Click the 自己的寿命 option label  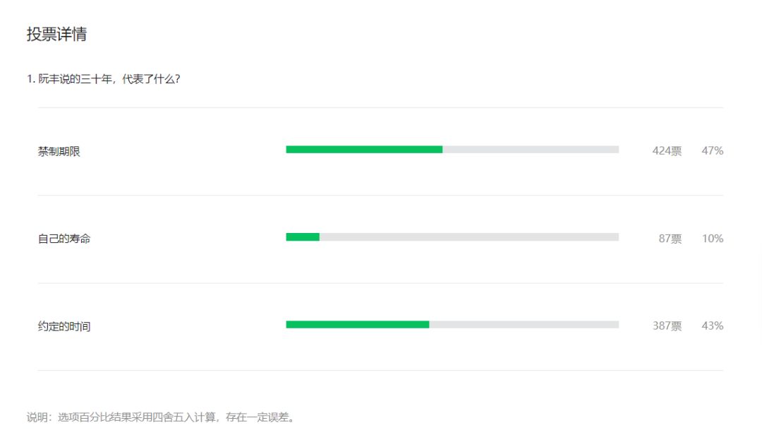[64, 239]
